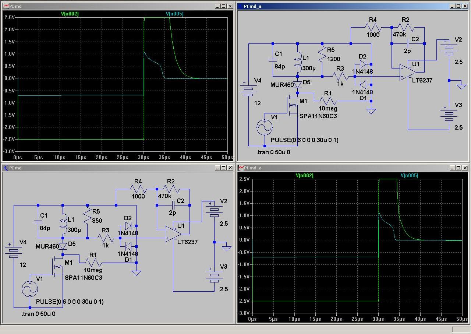Image resolution: width=471 pixels, height=334 pixels.
Task: Select the R5 1200 resistor
Action: (322, 54)
